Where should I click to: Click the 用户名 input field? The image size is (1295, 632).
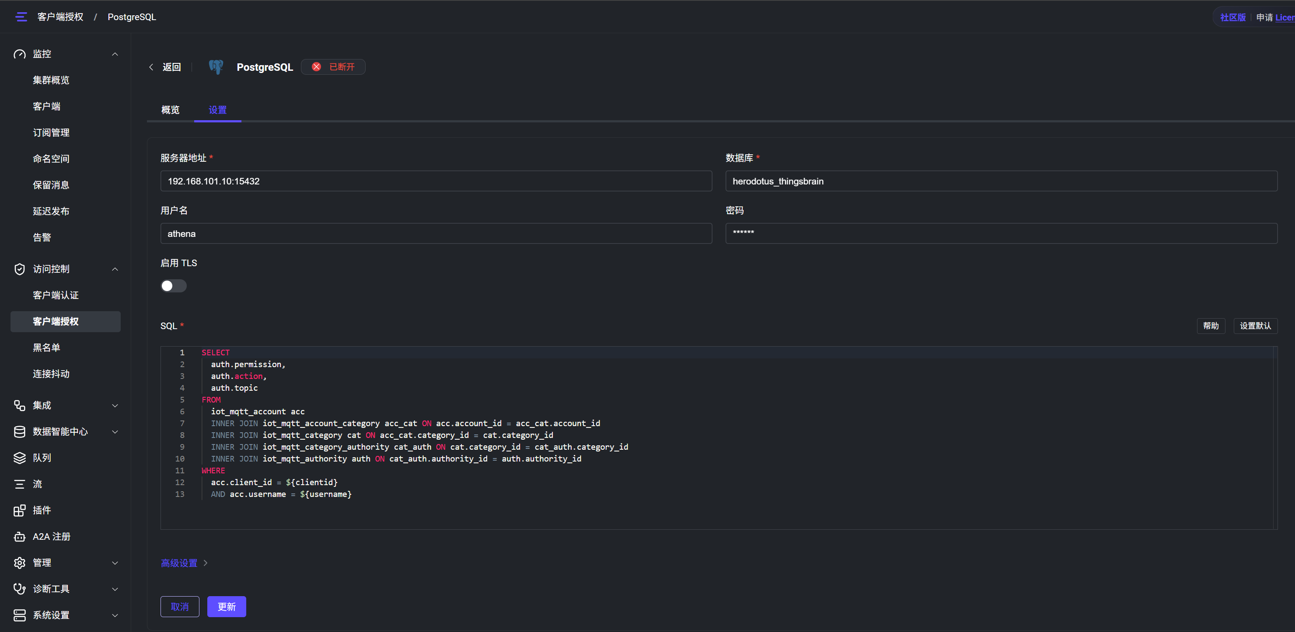point(436,233)
